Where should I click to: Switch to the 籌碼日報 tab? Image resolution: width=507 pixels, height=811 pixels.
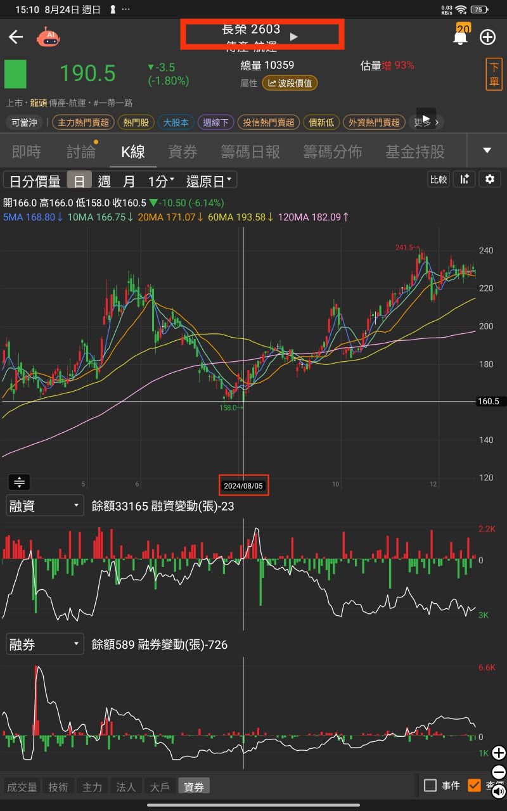pos(250,151)
